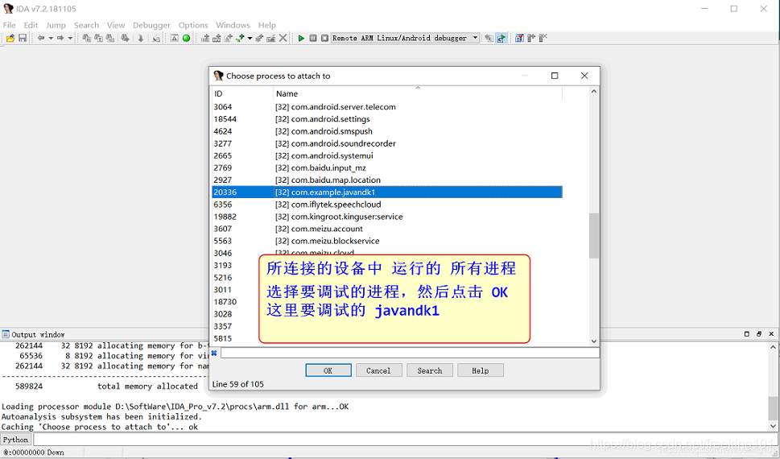Click the dialog's Help button
The width and height of the screenshot is (780, 459).
tap(481, 370)
